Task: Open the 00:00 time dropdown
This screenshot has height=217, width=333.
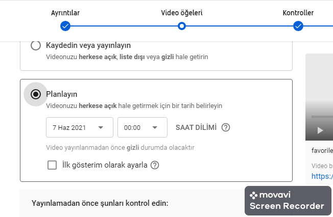Action: [142, 127]
